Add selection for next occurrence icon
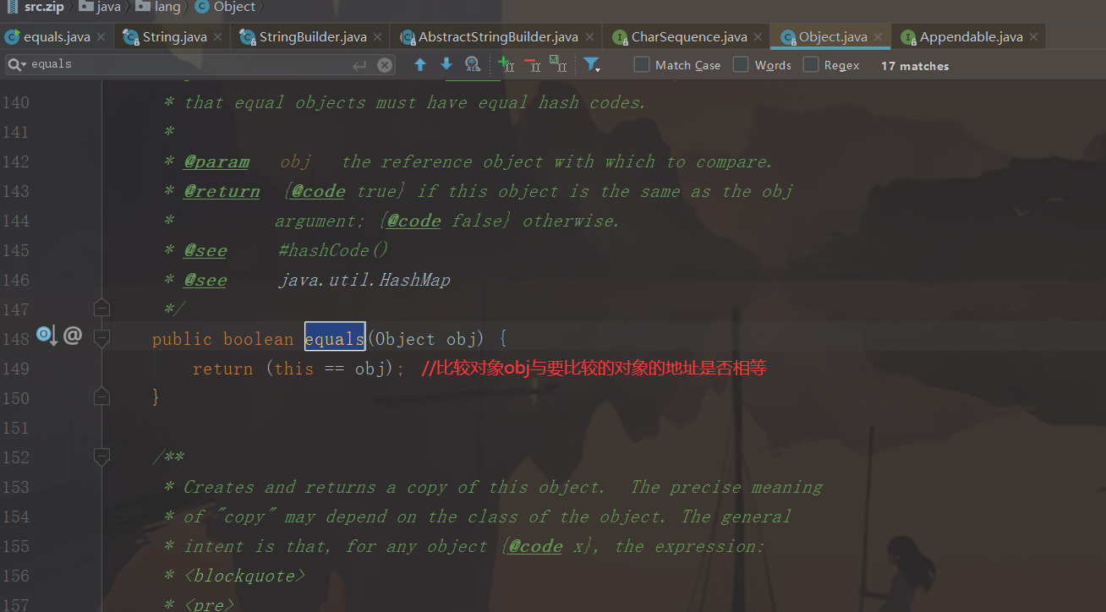 point(506,63)
